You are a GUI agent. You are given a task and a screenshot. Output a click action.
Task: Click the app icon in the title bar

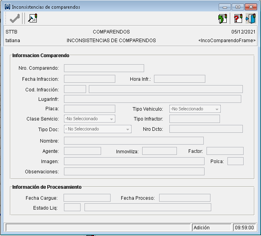[x=7, y=7]
